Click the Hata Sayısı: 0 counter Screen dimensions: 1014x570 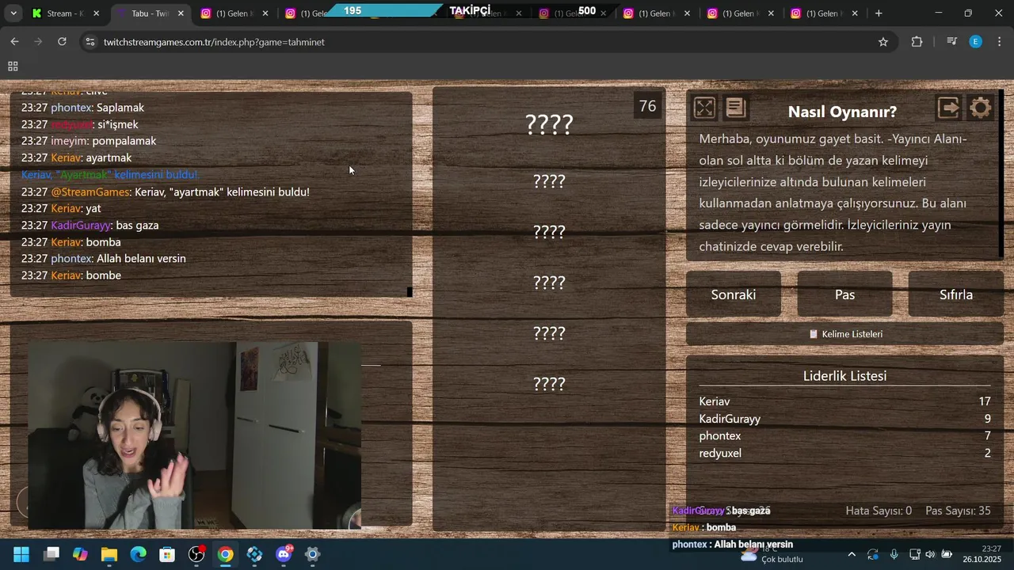point(879,511)
